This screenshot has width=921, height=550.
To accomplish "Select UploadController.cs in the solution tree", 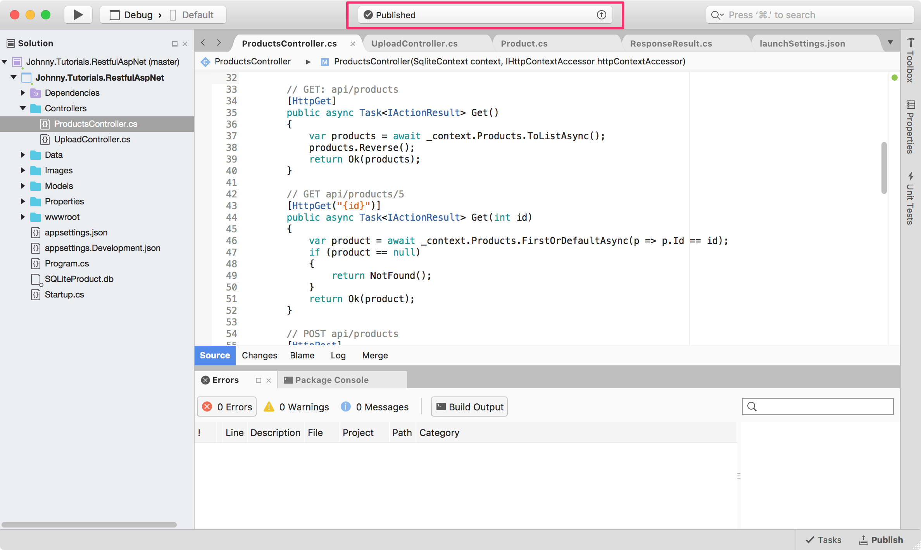I will pos(92,139).
